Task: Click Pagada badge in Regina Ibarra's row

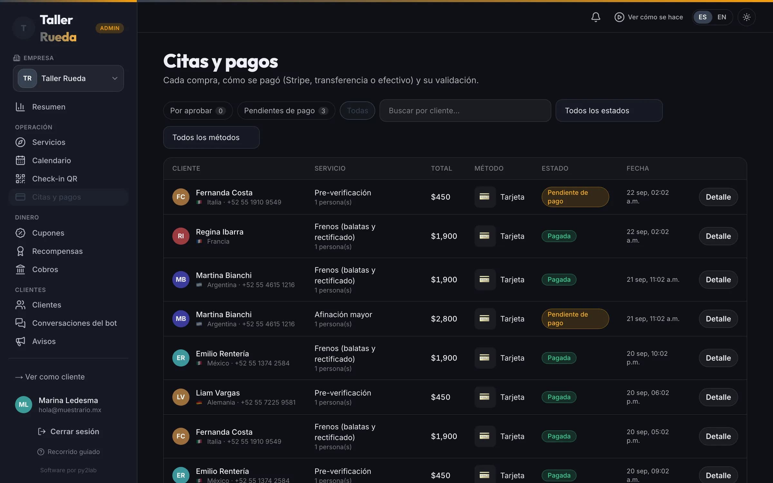Action: pyautogui.click(x=559, y=236)
